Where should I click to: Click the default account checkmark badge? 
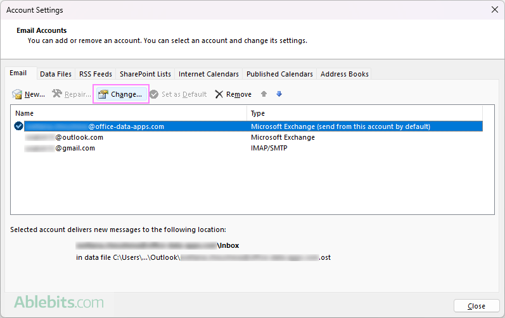(x=18, y=126)
